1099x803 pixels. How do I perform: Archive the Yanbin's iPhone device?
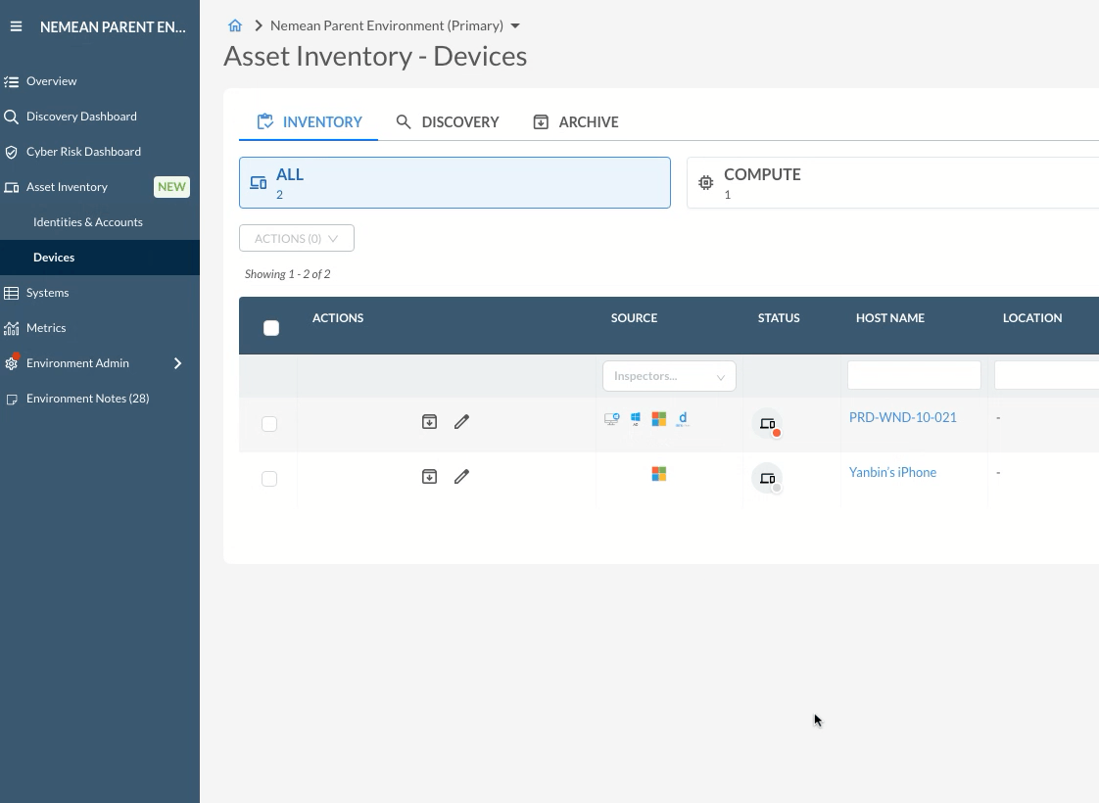pos(430,477)
